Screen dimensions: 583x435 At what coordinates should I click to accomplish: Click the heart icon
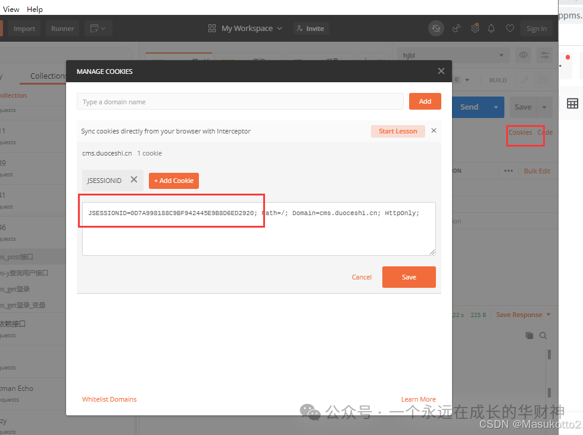tap(510, 29)
